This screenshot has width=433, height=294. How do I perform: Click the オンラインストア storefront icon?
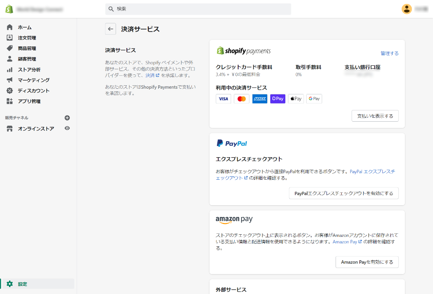[10, 129]
